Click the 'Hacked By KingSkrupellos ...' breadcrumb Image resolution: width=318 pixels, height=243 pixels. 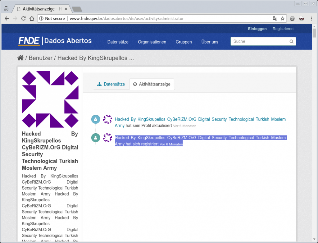[96, 58]
